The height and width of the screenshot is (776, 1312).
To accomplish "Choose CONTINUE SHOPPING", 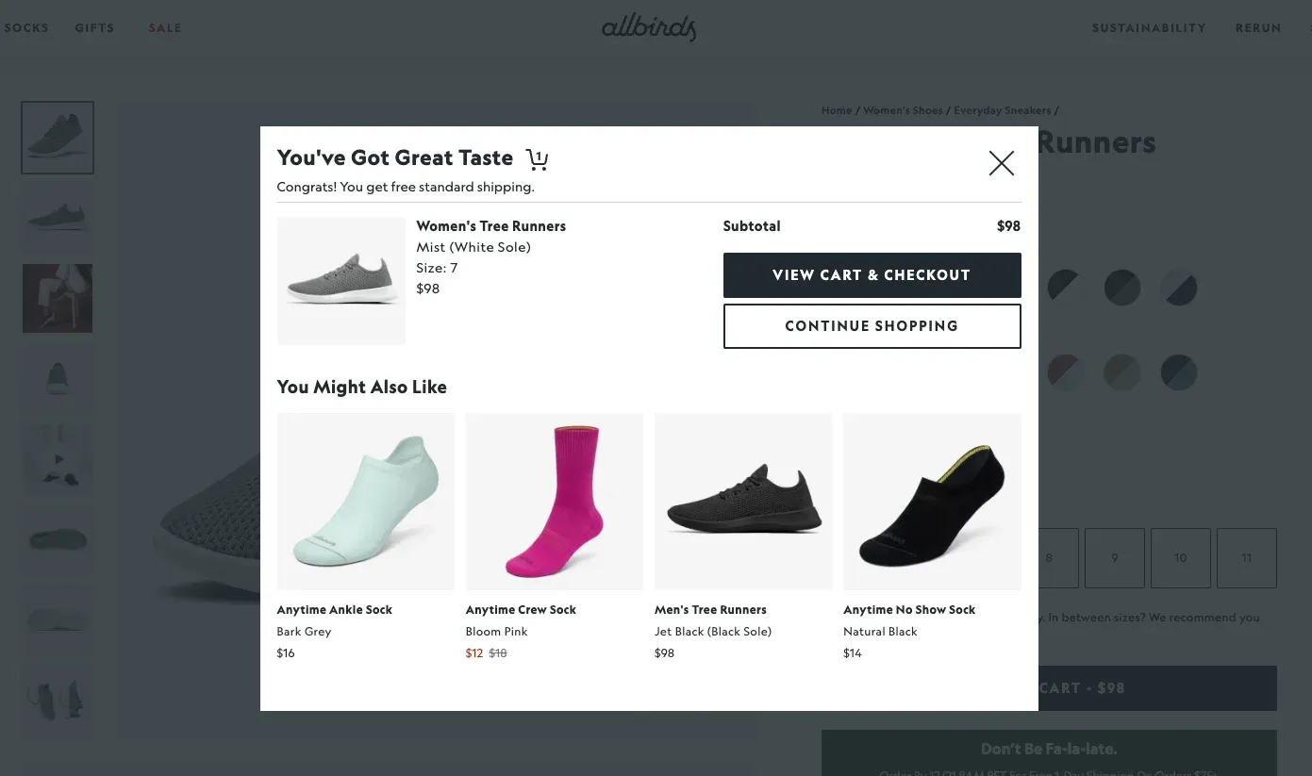I will click(x=871, y=325).
